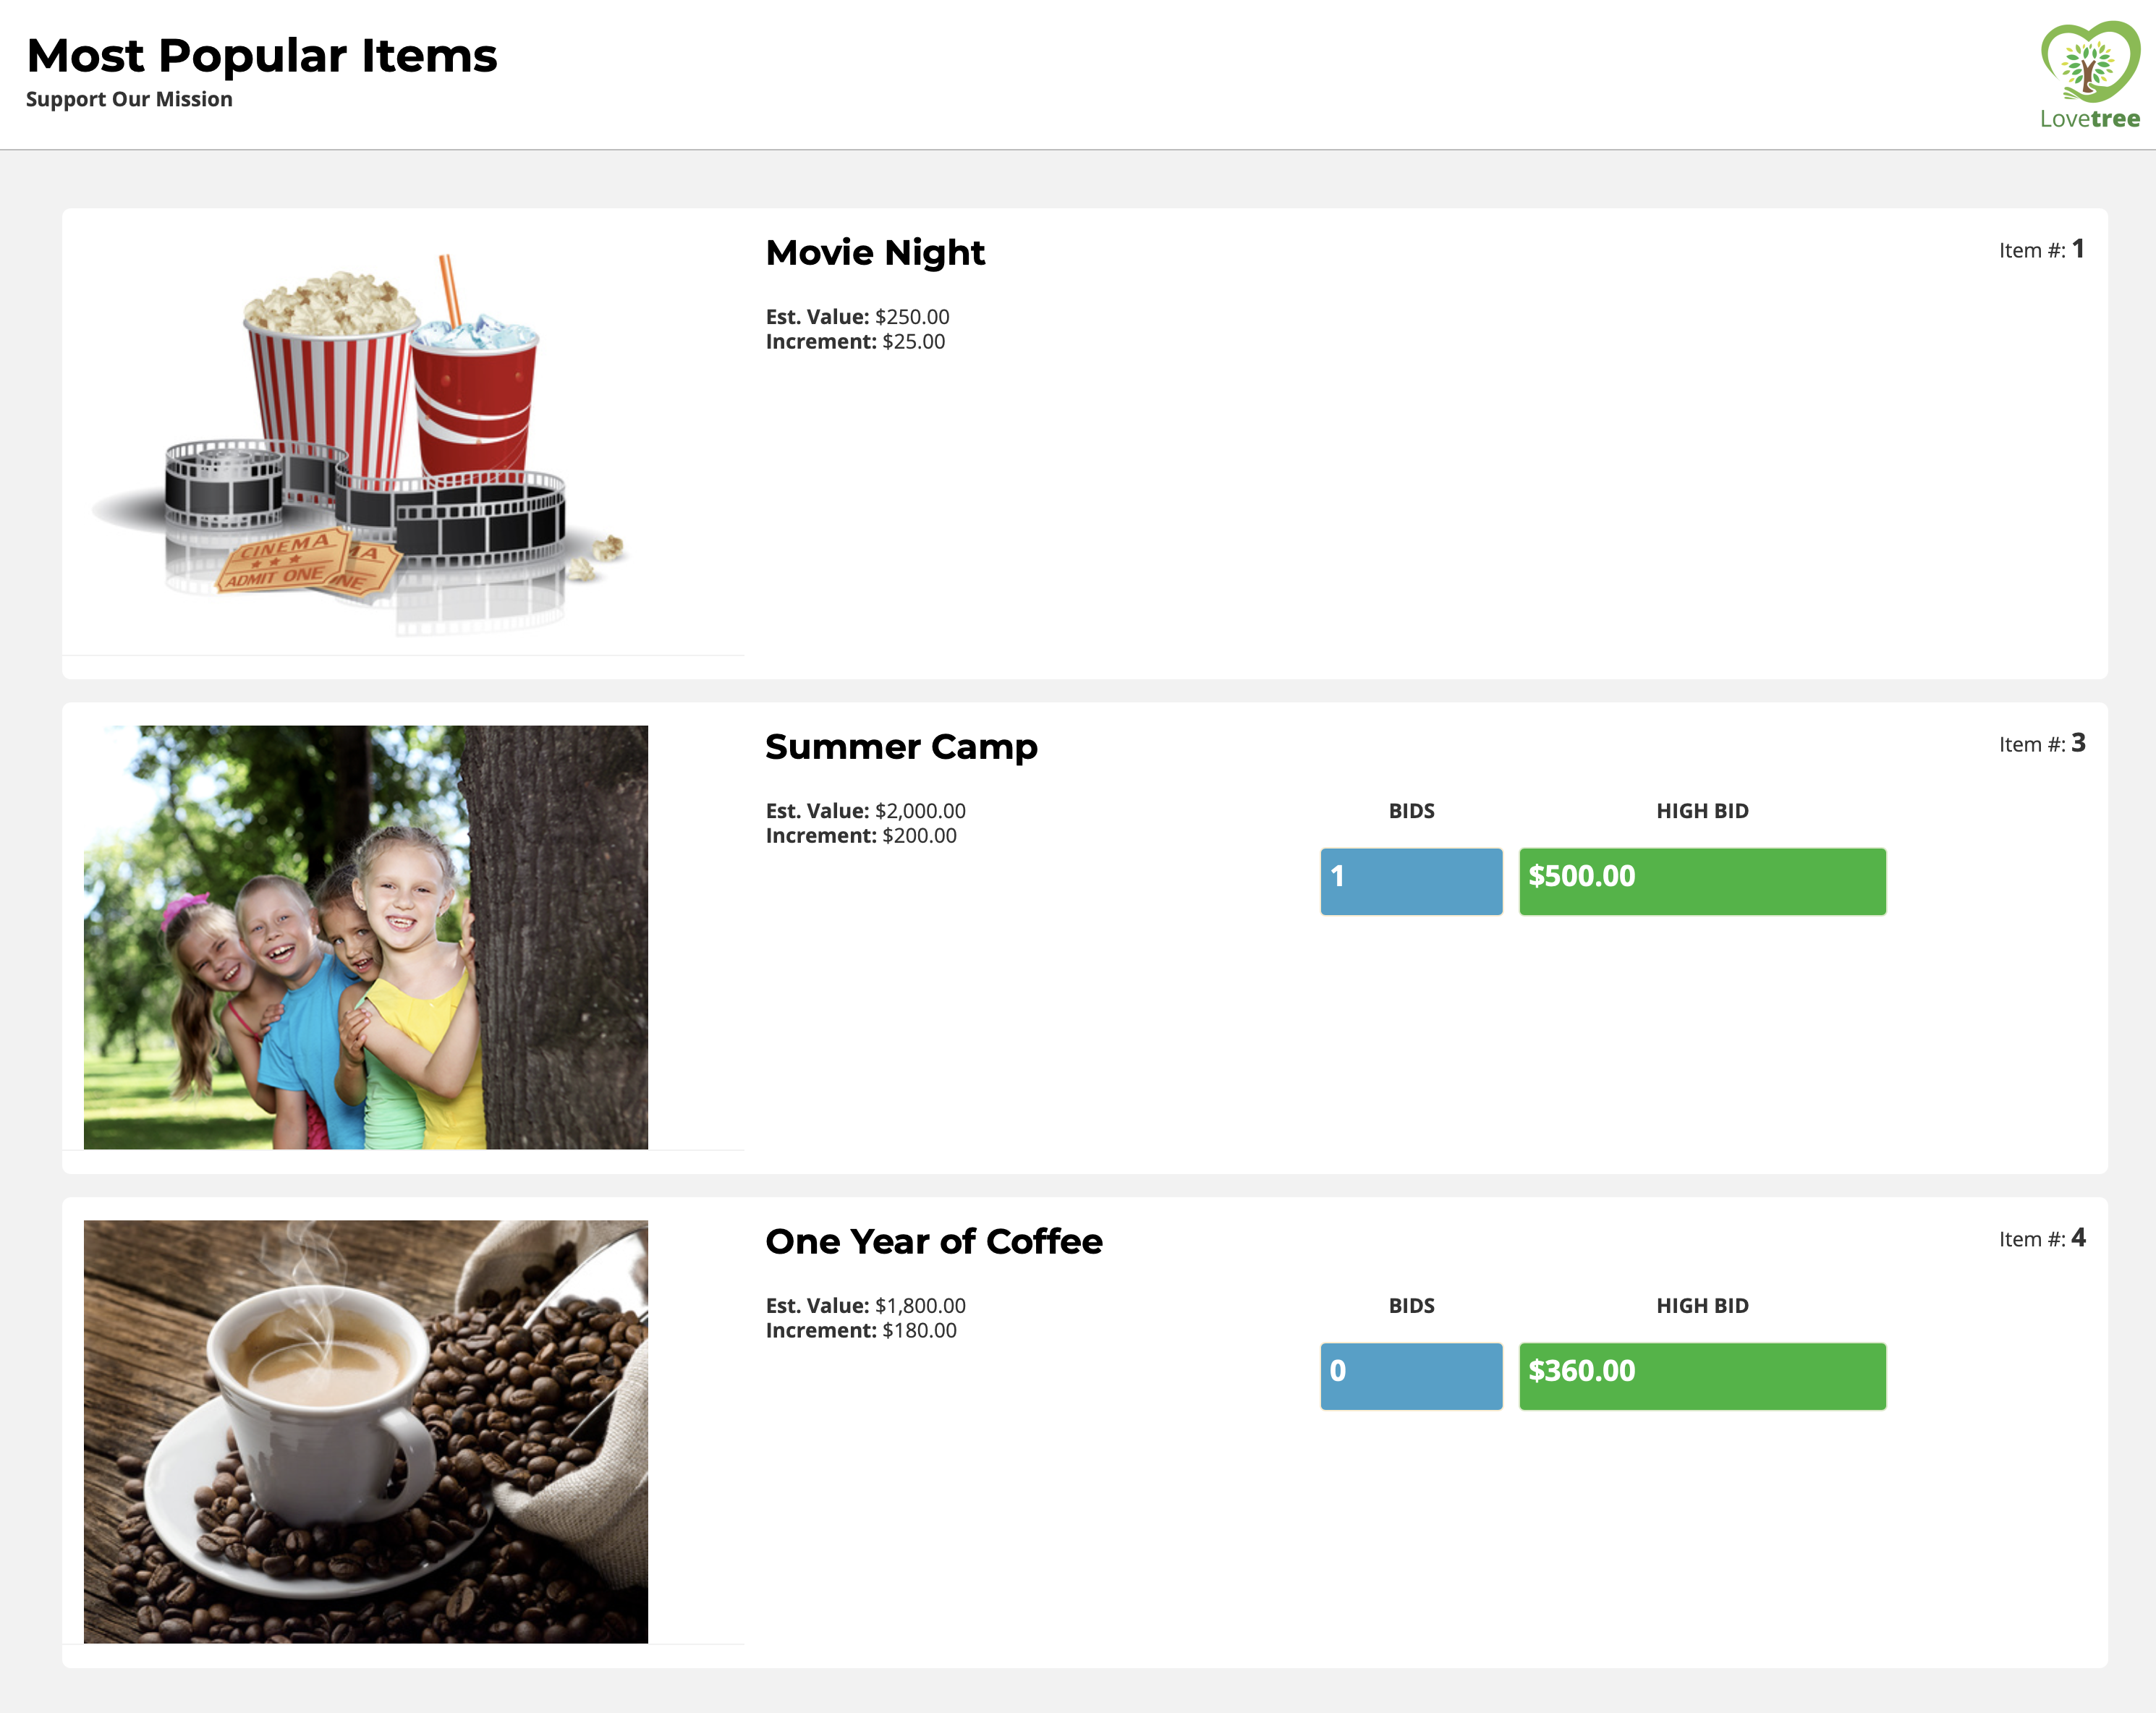Click the $360.00 high bid box
2156x1713 pixels.
click(x=1702, y=1375)
